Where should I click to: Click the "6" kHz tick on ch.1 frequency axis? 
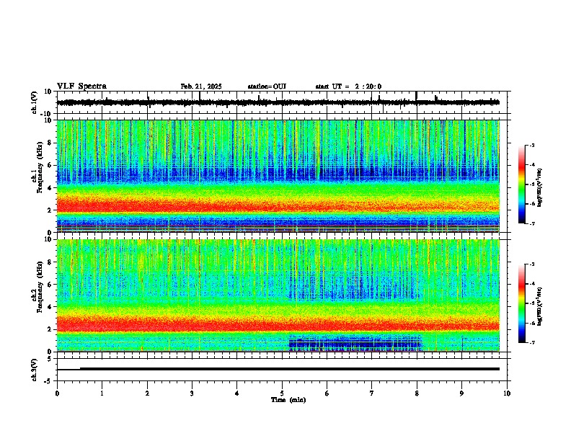click(50, 165)
